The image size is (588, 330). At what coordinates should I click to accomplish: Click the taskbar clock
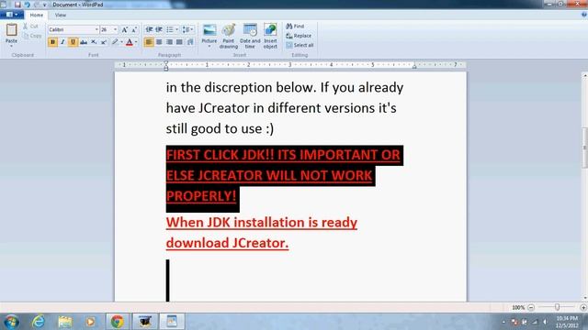(x=567, y=322)
